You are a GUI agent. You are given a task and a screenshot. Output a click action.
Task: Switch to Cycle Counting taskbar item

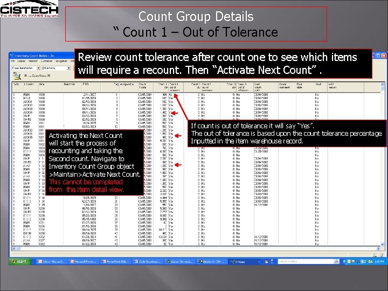pyautogui.click(x=148, y=261)
